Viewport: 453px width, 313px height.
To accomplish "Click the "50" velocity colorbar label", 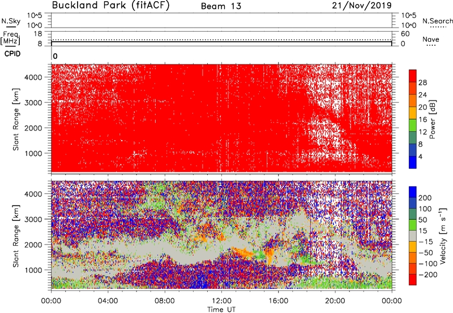I will tap(422, 220).
